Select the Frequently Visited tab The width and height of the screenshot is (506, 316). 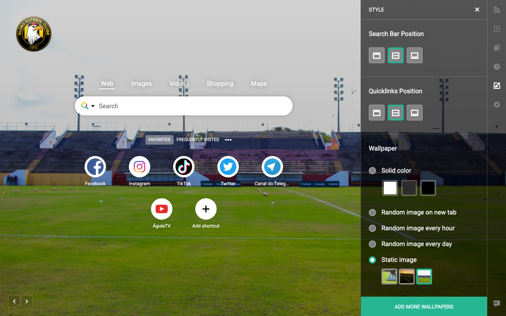[x=198, y=140]
